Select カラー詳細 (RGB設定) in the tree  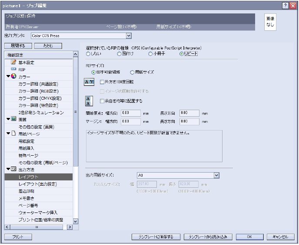40,91
